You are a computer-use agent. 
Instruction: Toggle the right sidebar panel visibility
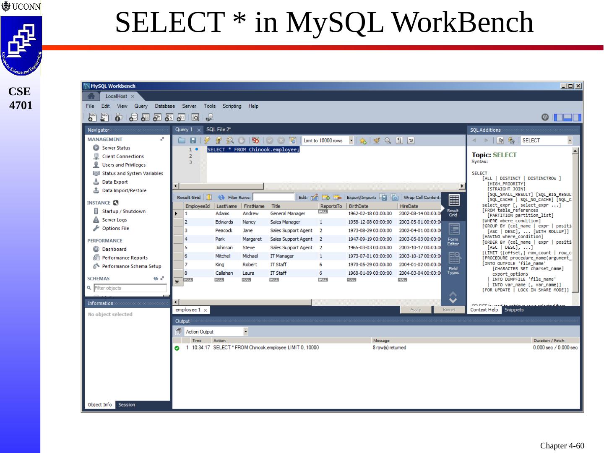click(x=577, y=117)
